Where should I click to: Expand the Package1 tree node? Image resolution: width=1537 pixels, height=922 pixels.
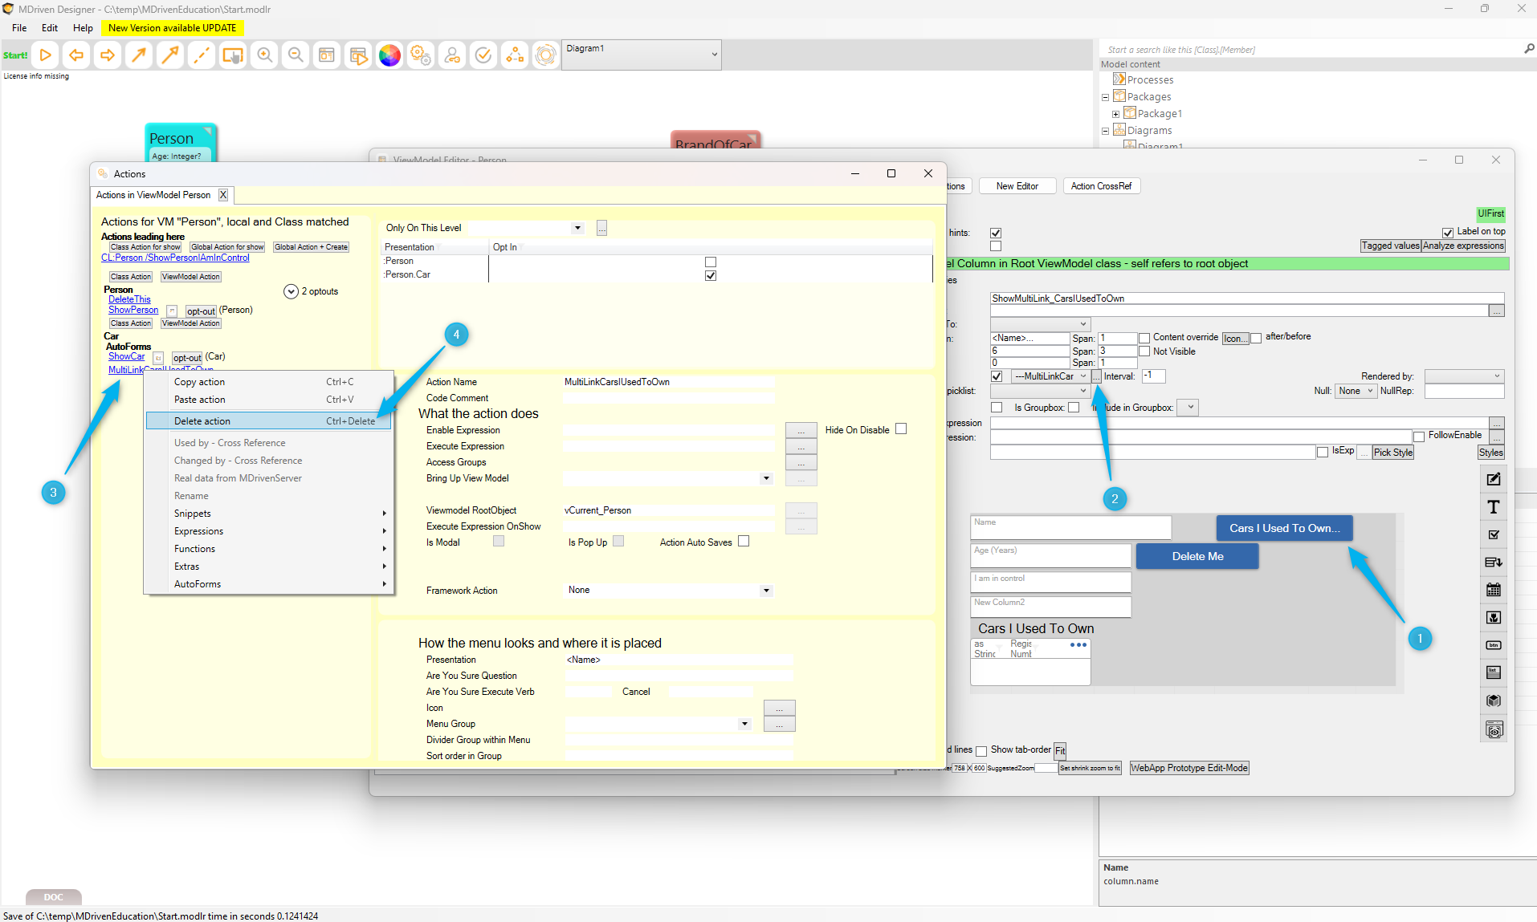[1115, 114]
